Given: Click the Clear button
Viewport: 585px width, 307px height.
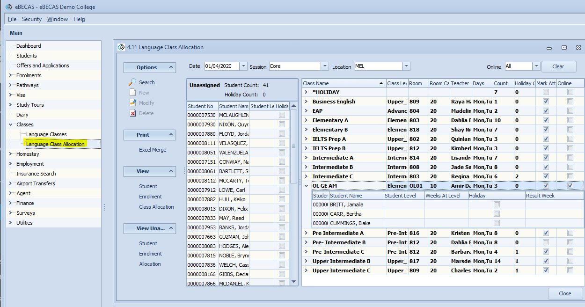Looking at the screenshot, I should tap(558, 66).
